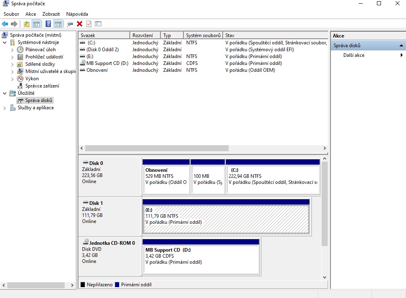
Task: Select the Obnovení row in volume list
Action: click(x=97, y=70)
